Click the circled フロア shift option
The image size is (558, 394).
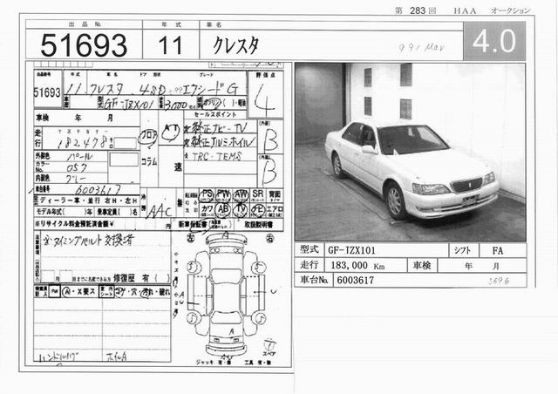[x=148, y=136]
